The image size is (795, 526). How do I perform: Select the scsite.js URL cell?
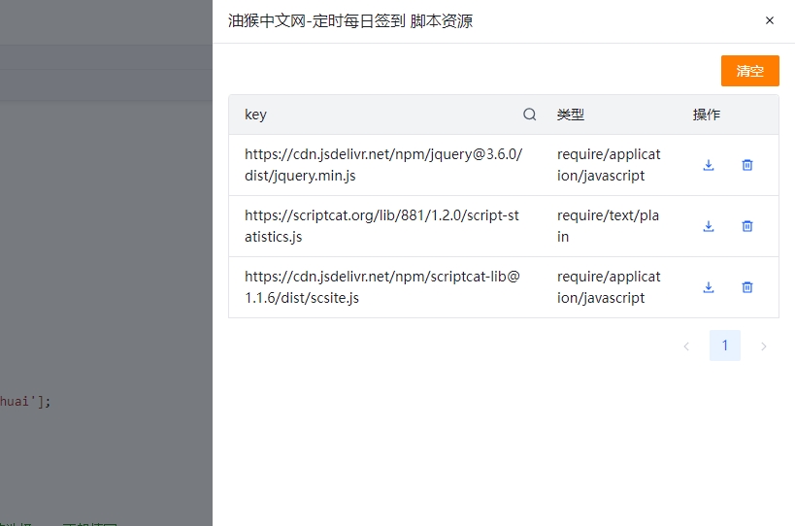[381, 287]
